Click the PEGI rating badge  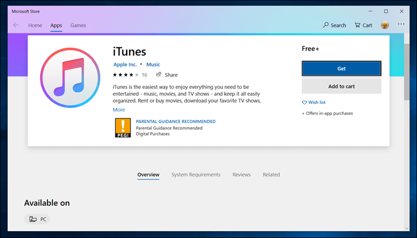pyautogui.click(x=123, y=128)
